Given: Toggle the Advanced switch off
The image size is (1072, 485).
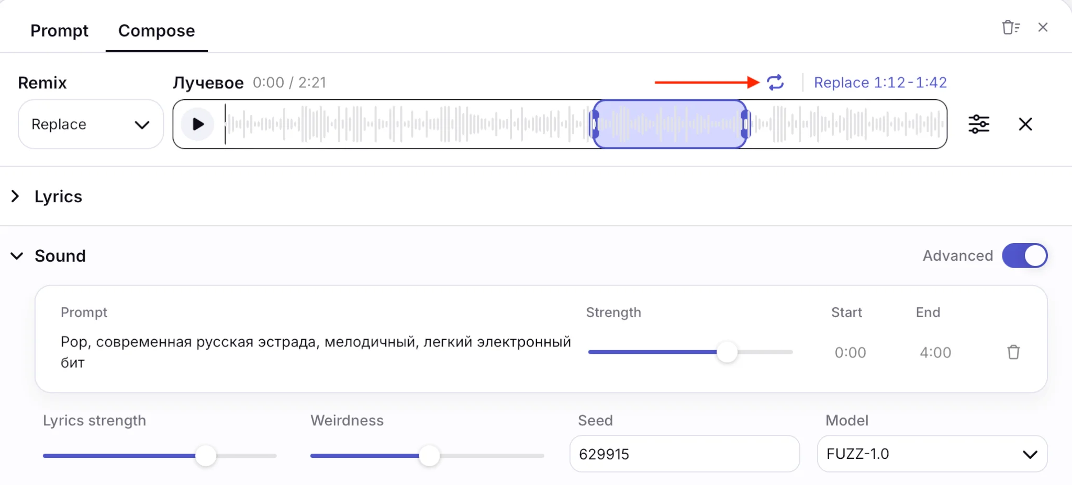Looking at the screenshot, I should (x=1024, y=256).
